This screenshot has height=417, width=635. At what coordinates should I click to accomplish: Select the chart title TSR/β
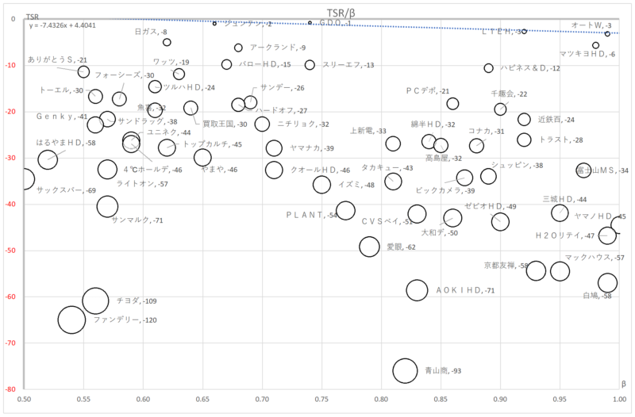point(341,13)
